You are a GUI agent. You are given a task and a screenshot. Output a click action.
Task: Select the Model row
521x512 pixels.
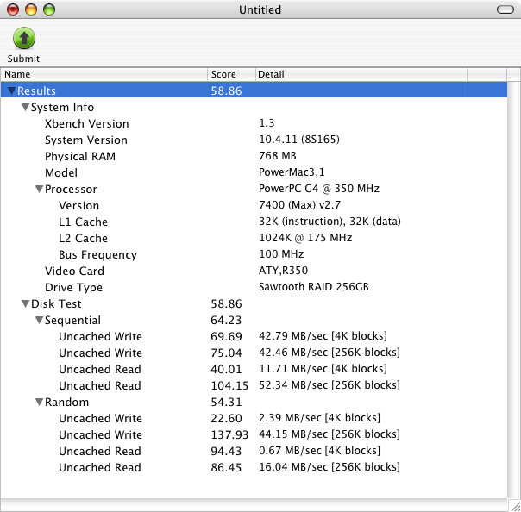click(x=254, y=172)
